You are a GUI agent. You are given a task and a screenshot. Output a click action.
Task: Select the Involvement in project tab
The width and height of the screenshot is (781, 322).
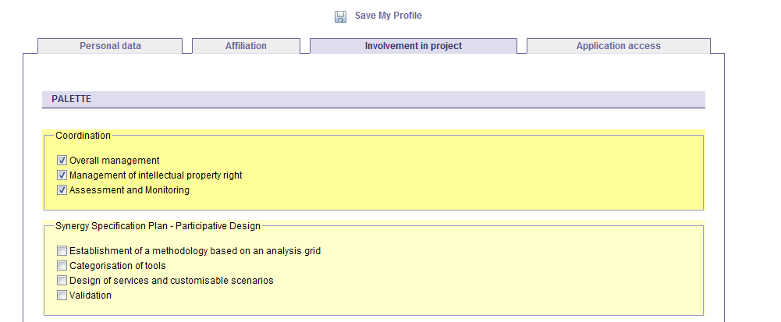tap(413, 46)
